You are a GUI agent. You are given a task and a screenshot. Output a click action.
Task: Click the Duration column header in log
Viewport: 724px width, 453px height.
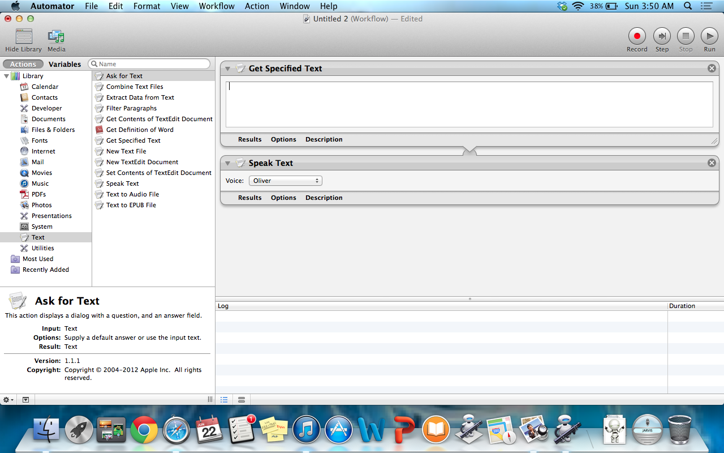coord(695,306)
